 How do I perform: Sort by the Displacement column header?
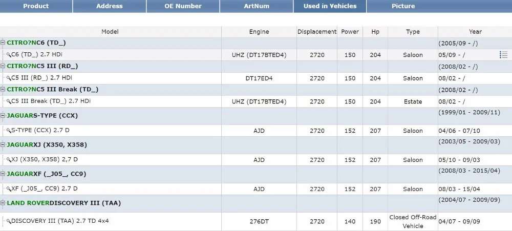(x=317, y=32)
